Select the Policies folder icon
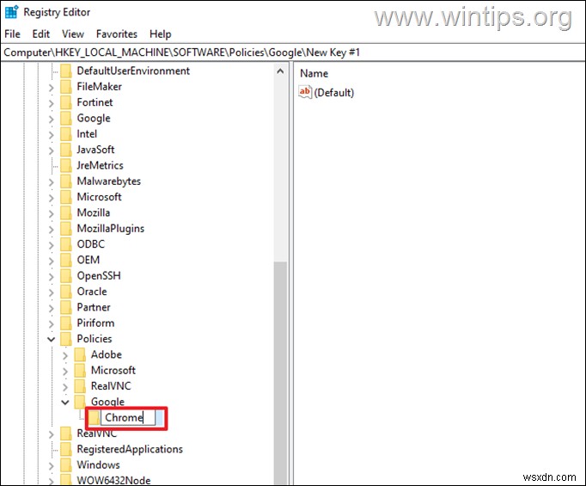Screen dimensions: 586x486 [x=66, y=339]
